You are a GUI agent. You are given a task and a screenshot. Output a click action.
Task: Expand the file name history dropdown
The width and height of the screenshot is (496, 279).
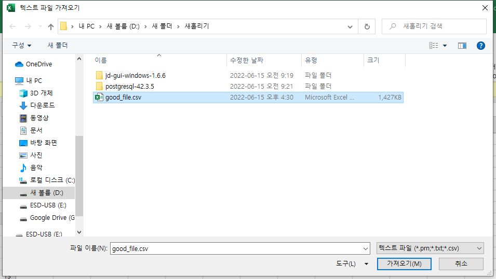[x=366, y=249]
